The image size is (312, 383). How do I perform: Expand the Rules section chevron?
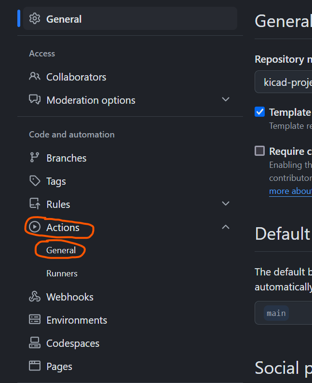tap(225, 204)
